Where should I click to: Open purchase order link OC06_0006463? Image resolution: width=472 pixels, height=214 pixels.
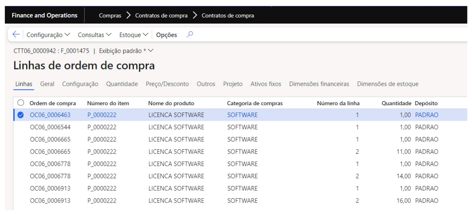tap(50, 115)
